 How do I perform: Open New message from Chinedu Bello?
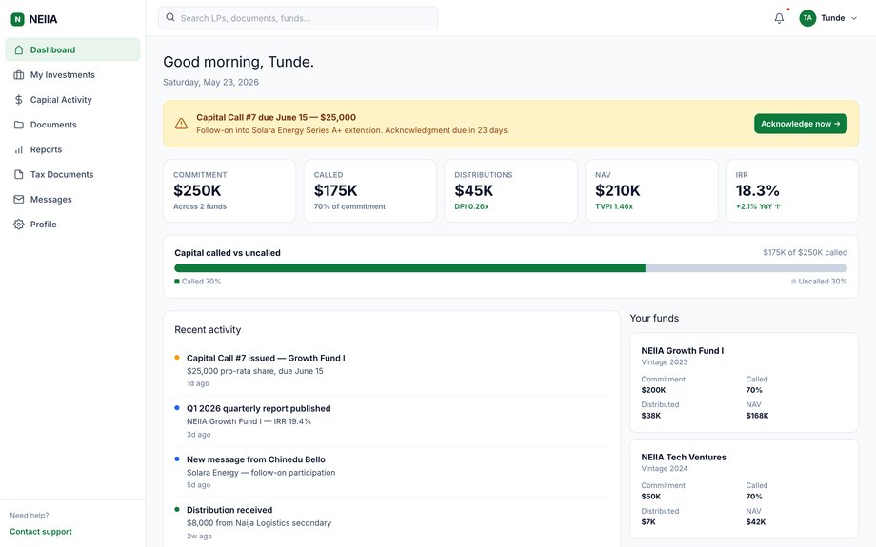pos(391,472)
